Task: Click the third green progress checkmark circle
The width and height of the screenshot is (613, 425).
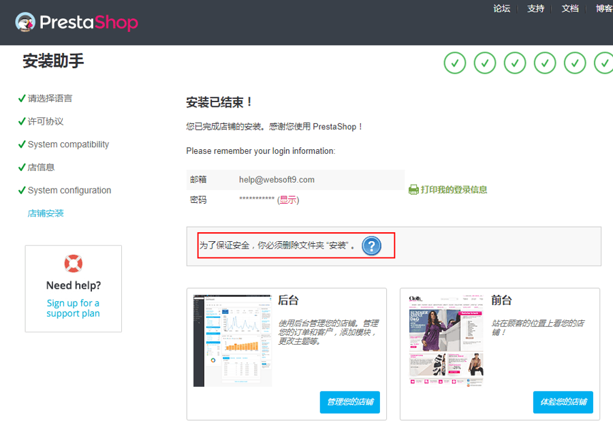Action: pos(515,63)
